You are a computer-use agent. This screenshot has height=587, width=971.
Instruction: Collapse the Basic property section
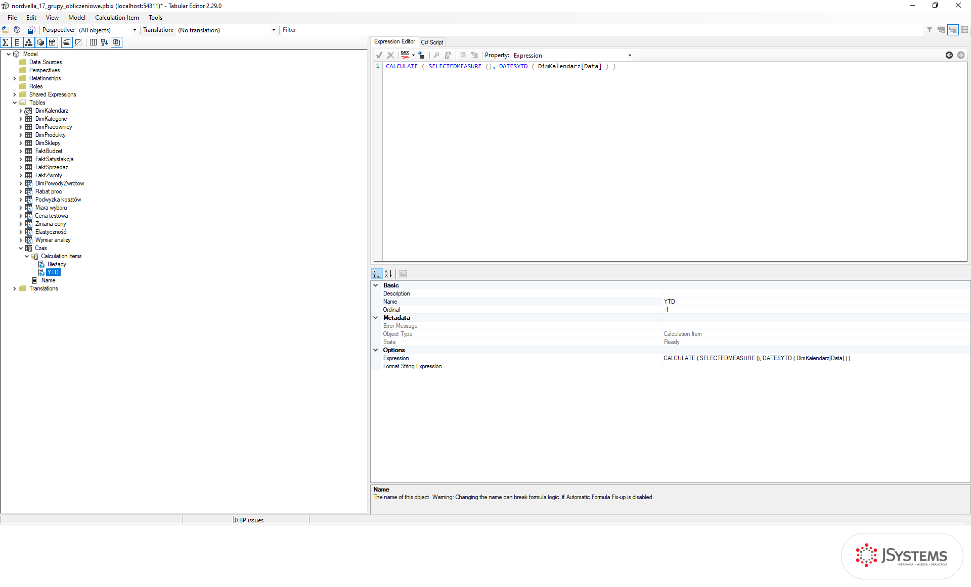pyautogui.click(x=376, y=285)
